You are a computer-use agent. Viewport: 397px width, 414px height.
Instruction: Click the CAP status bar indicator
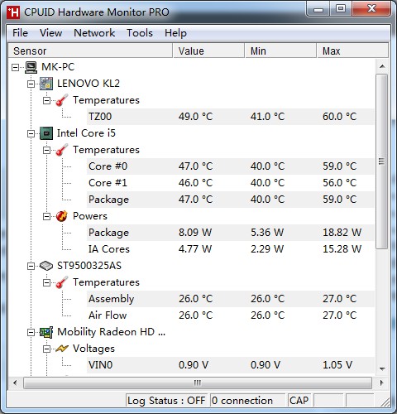coord(299,401)
